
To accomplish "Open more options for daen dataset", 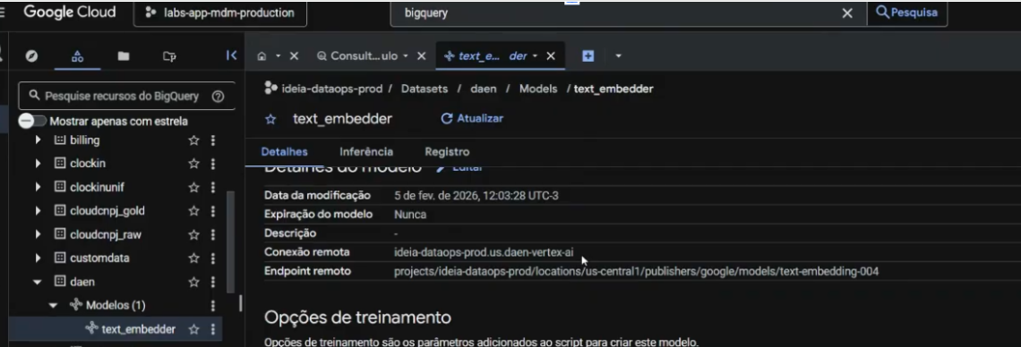I will coord(213,282).
